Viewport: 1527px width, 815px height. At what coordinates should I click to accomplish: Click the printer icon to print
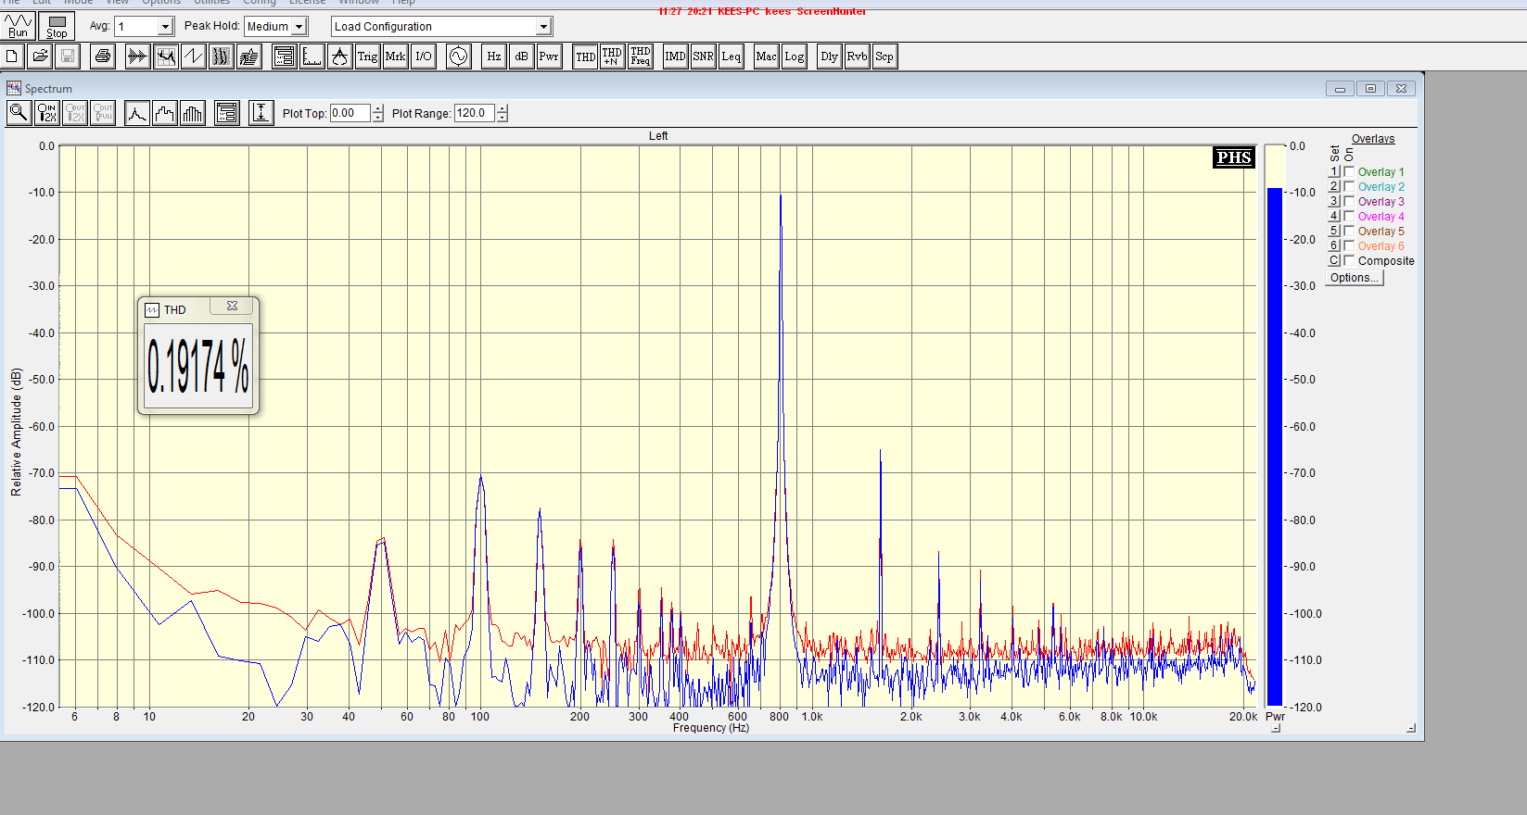tap(103, 56)
